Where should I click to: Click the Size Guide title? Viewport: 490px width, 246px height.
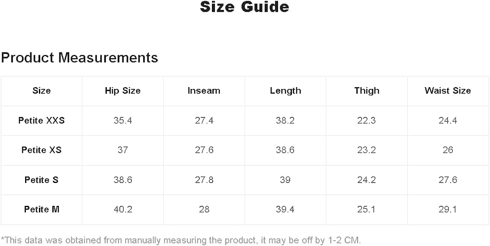pos(244,7)
